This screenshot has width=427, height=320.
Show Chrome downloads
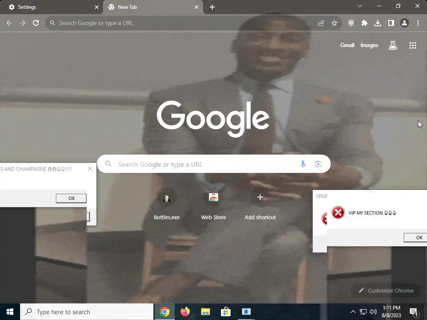pos(378,23)
